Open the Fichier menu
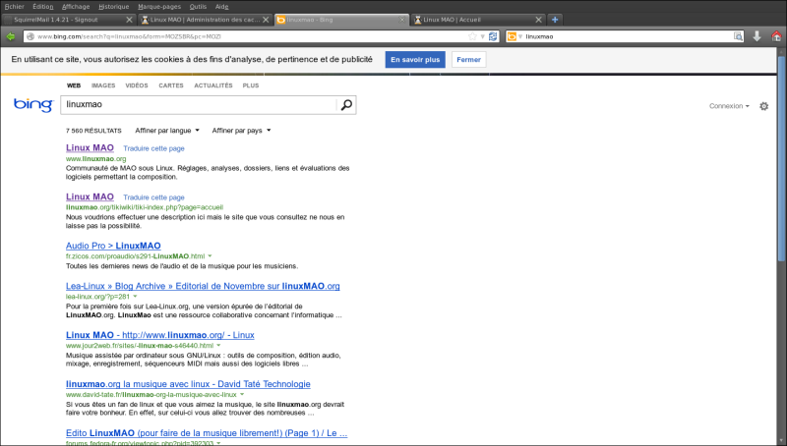The height and width of the screenshot is (446, 787). pyautogui.click(x=15, y=7)
